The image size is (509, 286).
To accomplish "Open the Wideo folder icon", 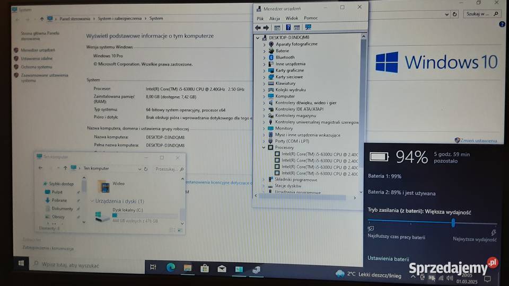I will (x=103, y=186).
